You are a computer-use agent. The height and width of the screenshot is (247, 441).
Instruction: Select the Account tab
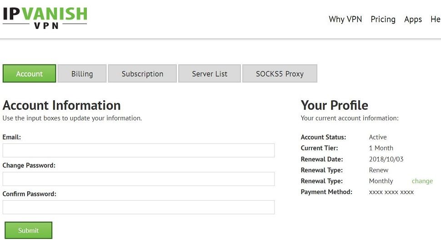point(30,74)
